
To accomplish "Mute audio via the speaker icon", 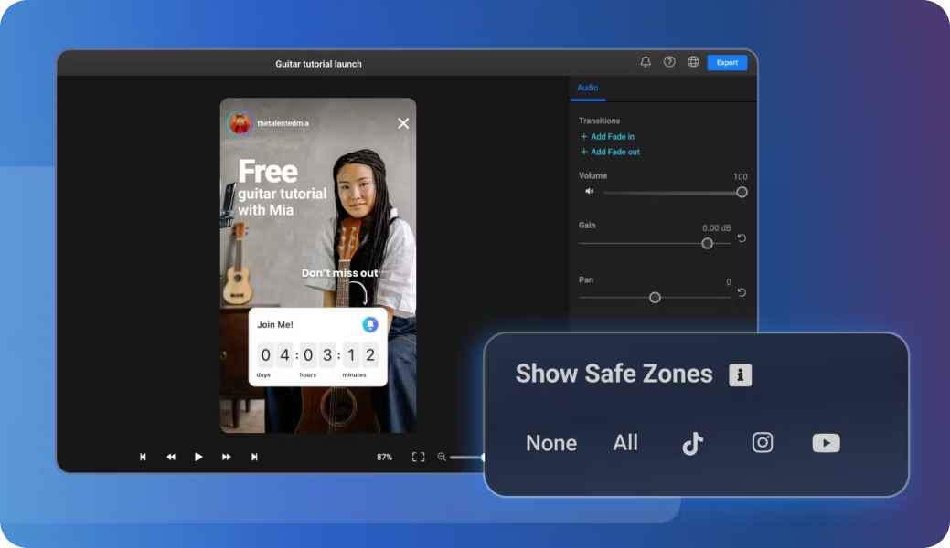I will (588, 191).
